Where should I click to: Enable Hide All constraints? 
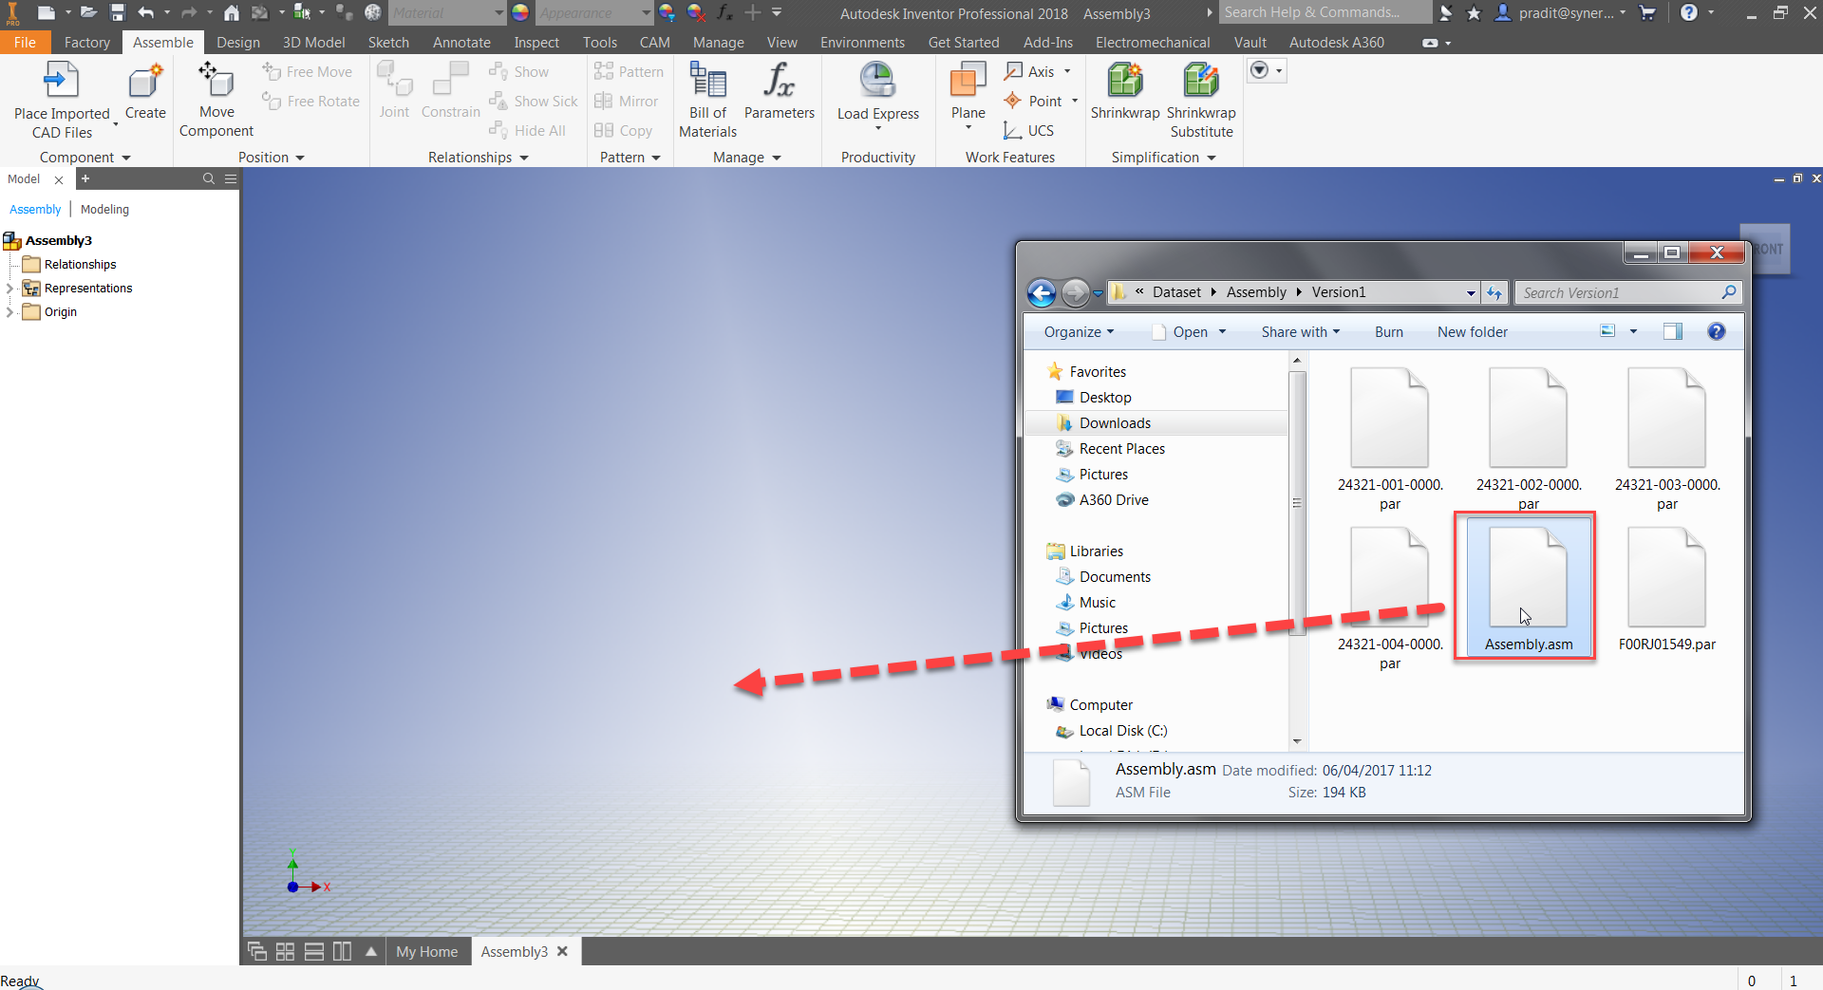pos(528,130)
